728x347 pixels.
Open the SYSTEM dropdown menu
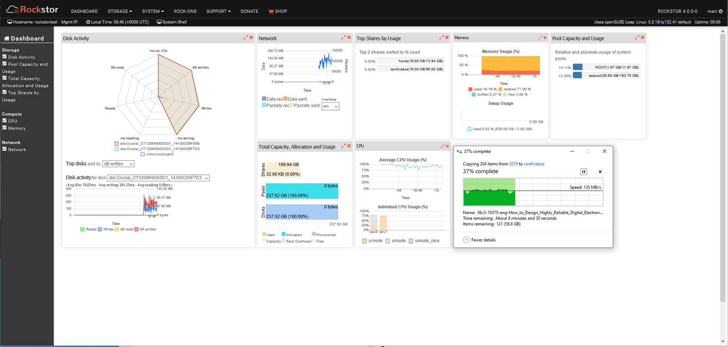pos(153,11)
